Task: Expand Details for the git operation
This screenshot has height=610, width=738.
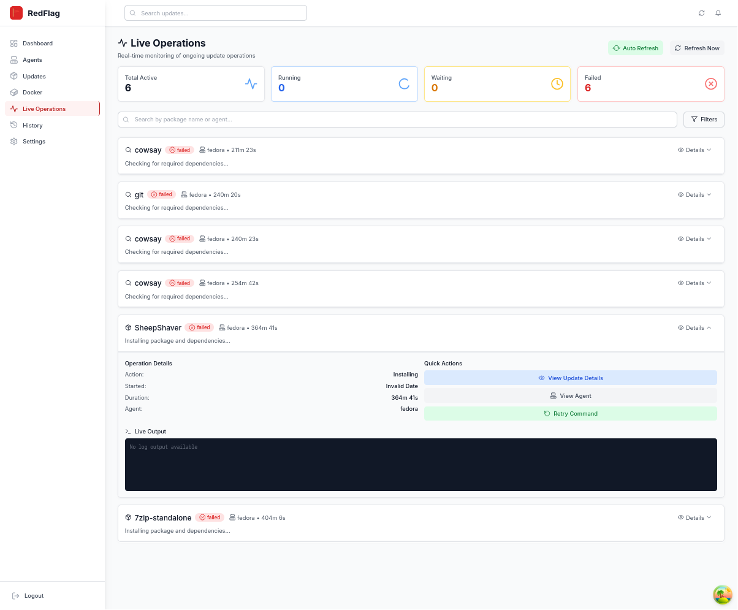Action: [x=694, y=194]
